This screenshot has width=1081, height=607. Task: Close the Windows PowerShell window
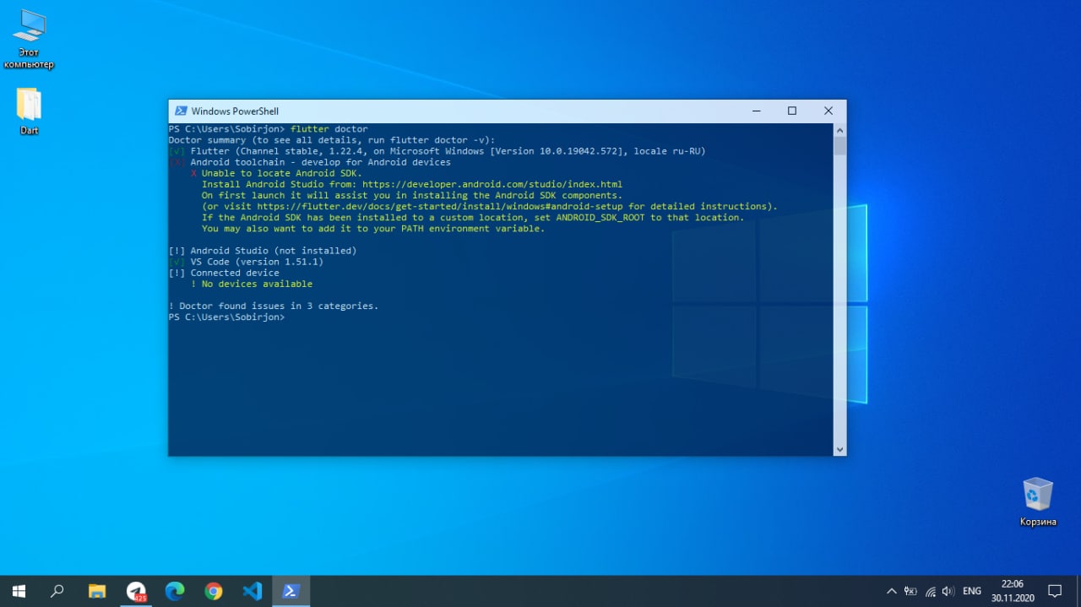[x=828, y=111]
